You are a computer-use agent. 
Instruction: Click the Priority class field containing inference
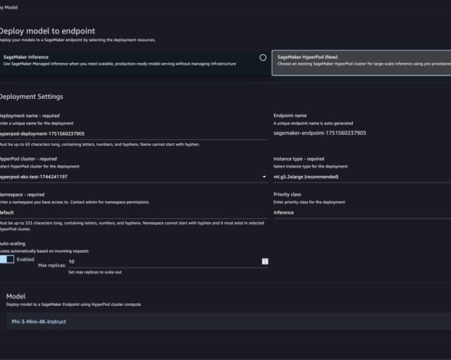click(362, 213)
